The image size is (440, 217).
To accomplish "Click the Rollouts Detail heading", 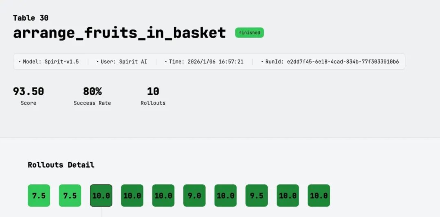I will pyautogui.click(x=61, y=165).
